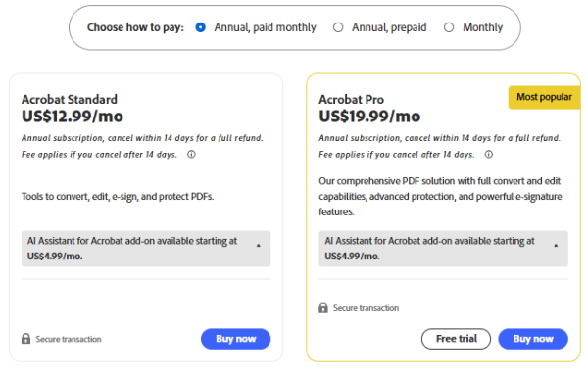This screenshot has height=374, width=587.
Task: Click the US$12.99/mo price text
Action: click(73, 117)
